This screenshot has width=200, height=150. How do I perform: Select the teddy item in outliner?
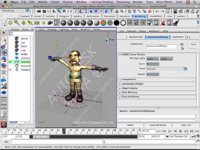click(24, 54)
